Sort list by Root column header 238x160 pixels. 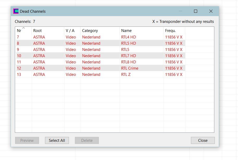[x=48, y=30]
